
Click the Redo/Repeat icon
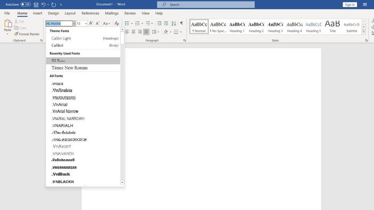[53, 4]
